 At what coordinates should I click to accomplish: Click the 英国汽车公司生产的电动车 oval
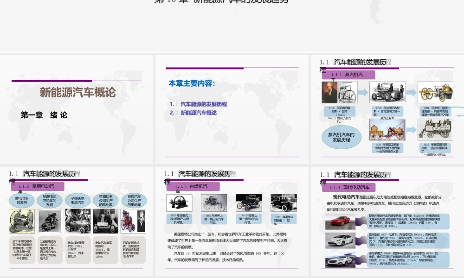click(x=134, y=200)
